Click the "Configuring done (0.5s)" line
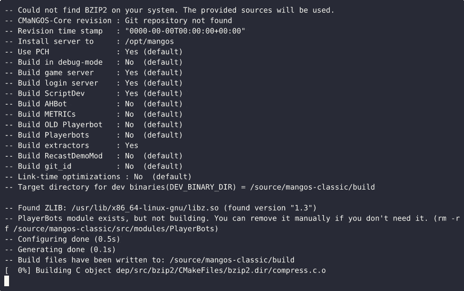Viewport: 464px width, 291px height. tap(66, 239)
